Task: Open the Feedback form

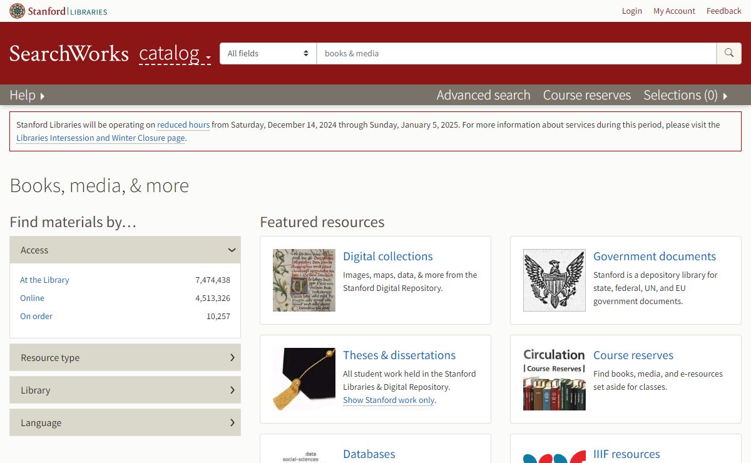Action: pyautogui.click(x=724, y=11)
